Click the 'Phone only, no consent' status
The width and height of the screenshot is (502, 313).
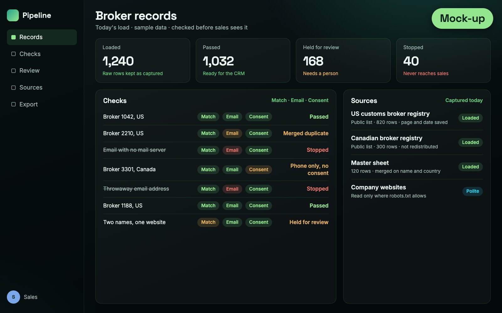tap(309, 170)
